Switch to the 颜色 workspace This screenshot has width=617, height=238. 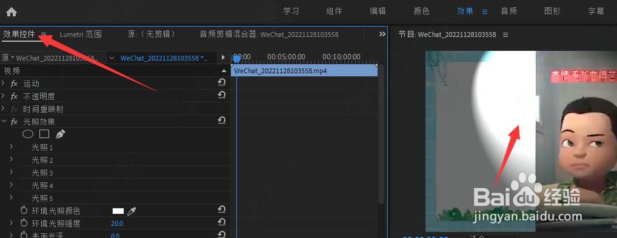pyautogui.click(x=421, y=11)
